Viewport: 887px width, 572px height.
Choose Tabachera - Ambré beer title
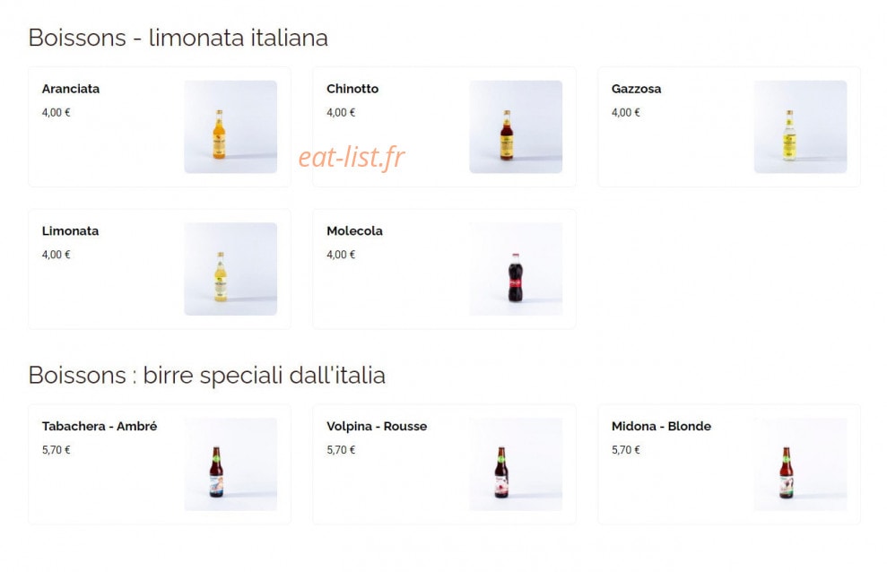pyautogui.click(x=100, y=426)
